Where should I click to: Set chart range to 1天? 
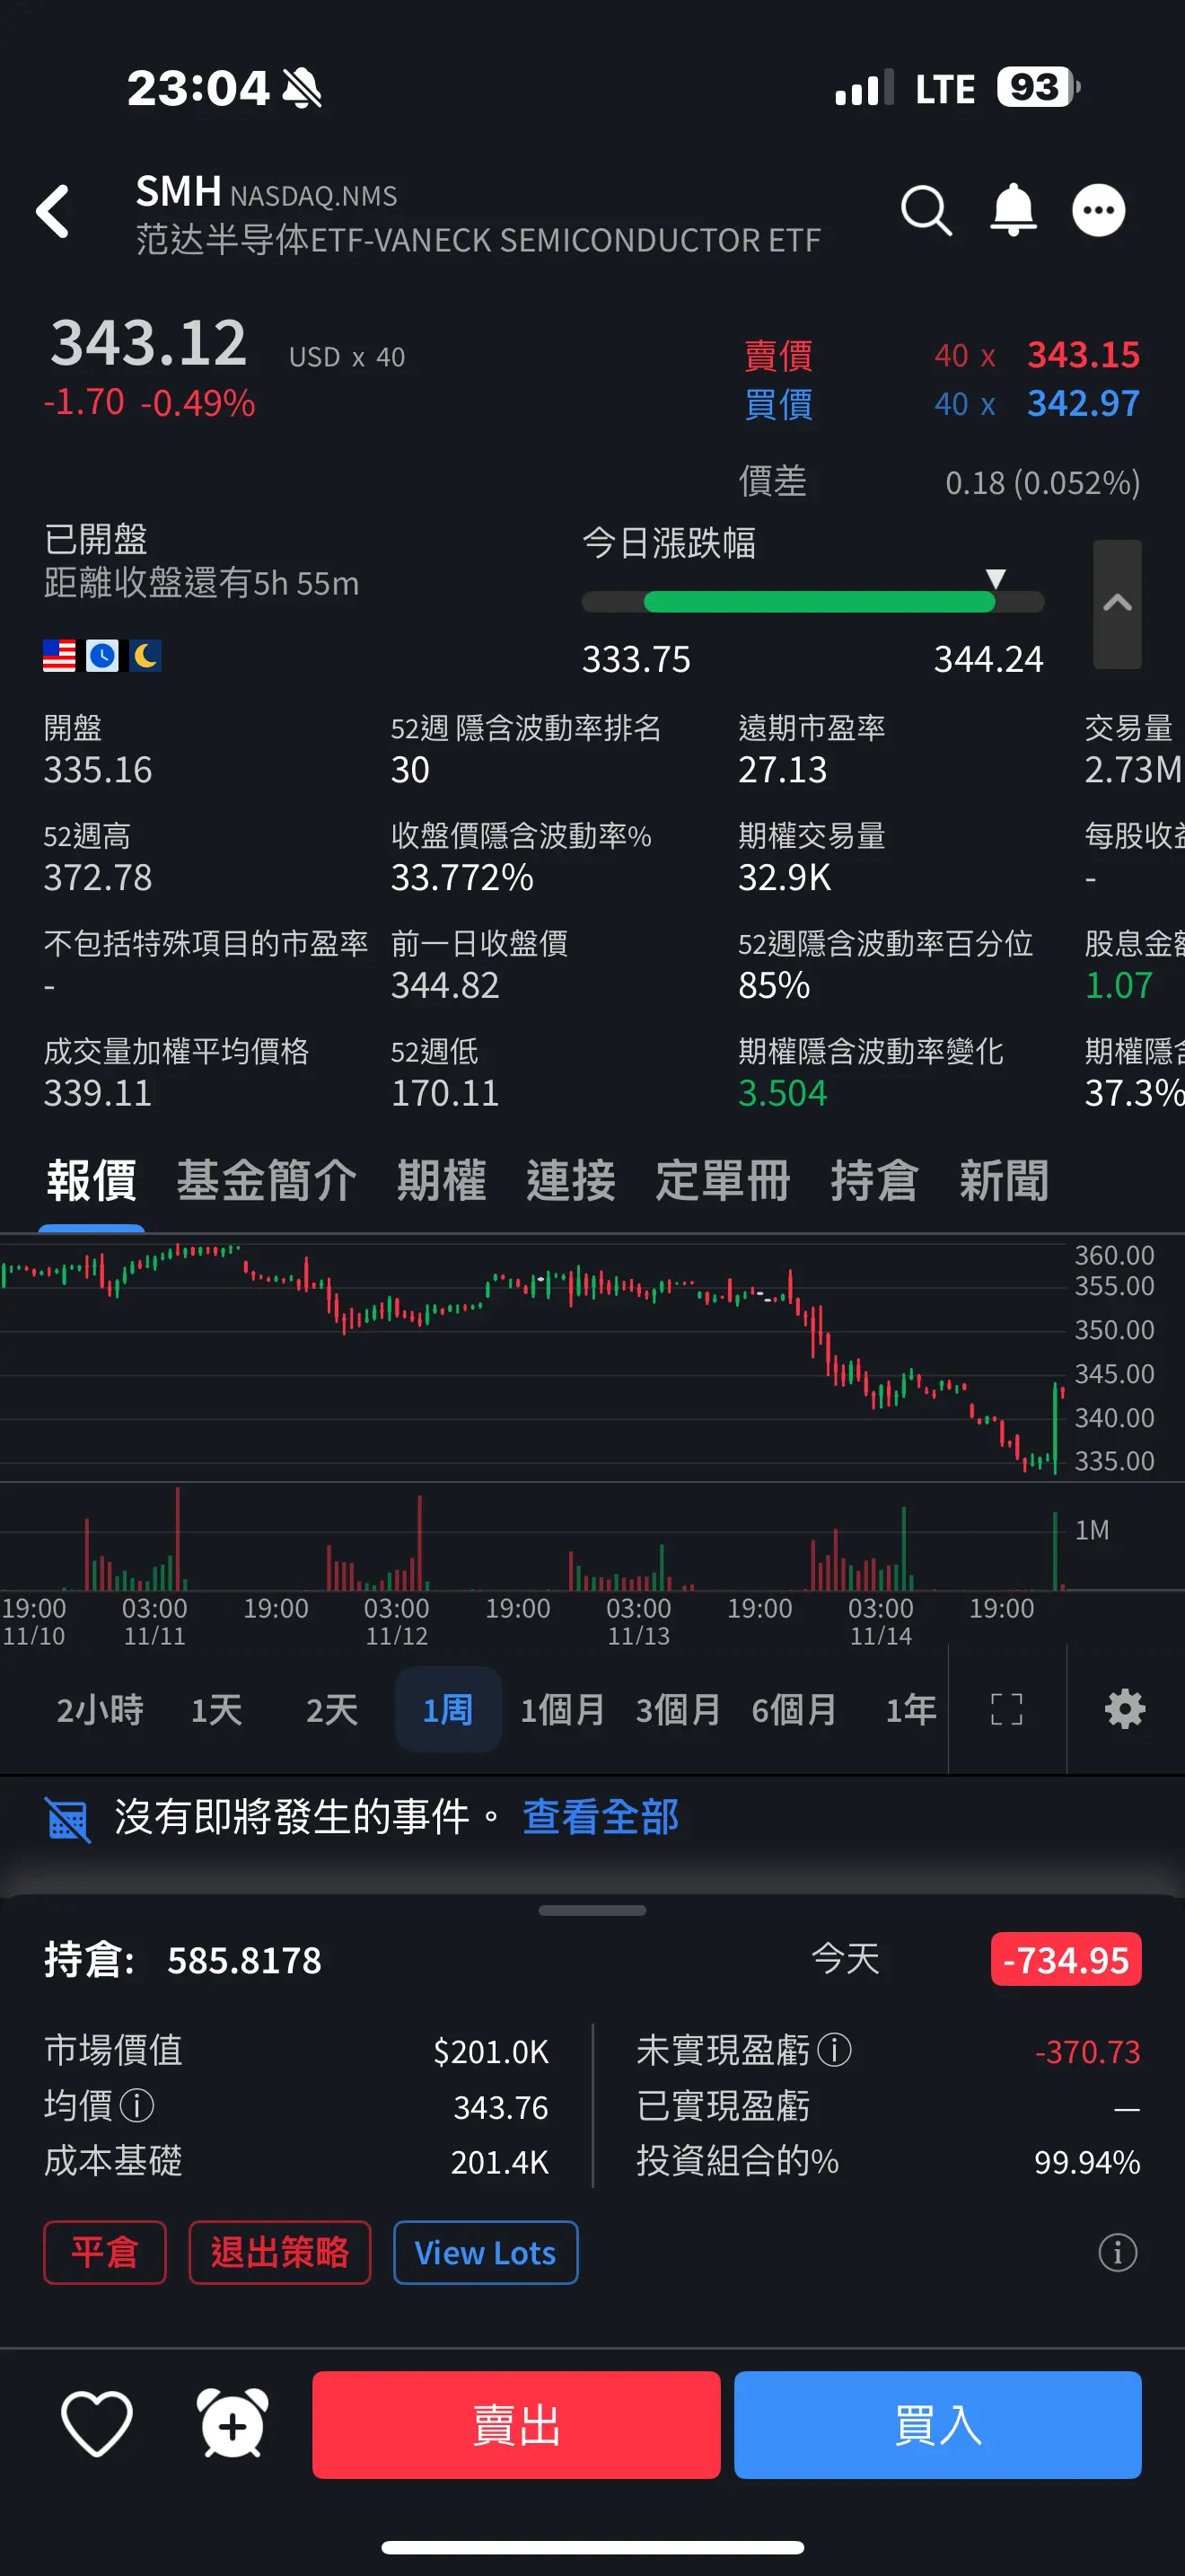coord(215,1710)
